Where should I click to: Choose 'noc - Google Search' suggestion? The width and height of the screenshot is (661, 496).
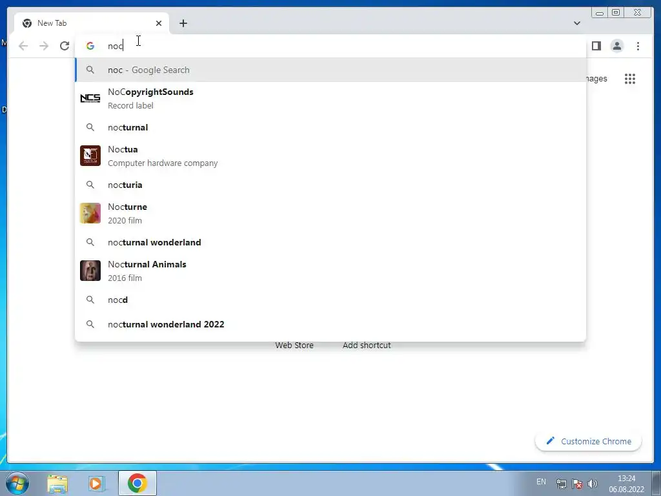pos(330,70)
